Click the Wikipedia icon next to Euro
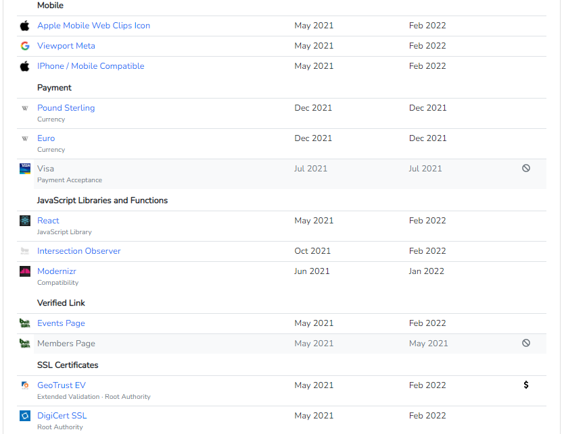Viewport: 564px width, 434px height. [25, 138]
